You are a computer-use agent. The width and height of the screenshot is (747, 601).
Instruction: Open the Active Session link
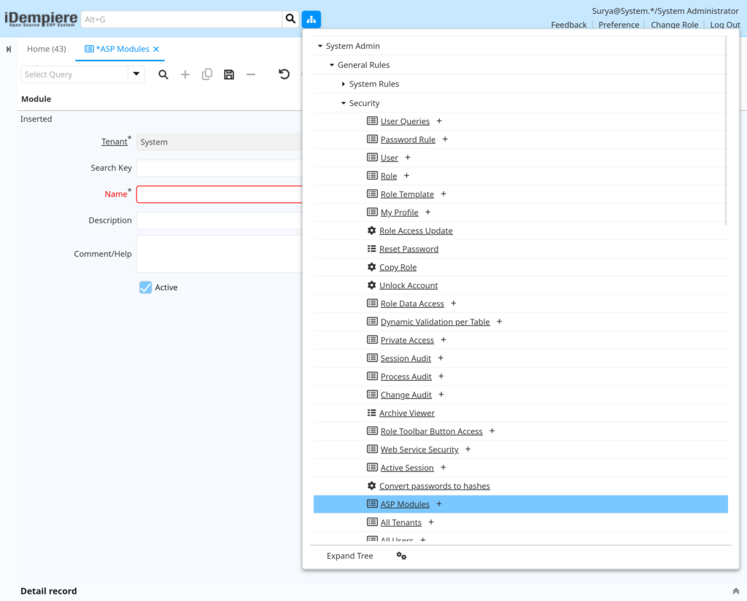click(407, 468)
